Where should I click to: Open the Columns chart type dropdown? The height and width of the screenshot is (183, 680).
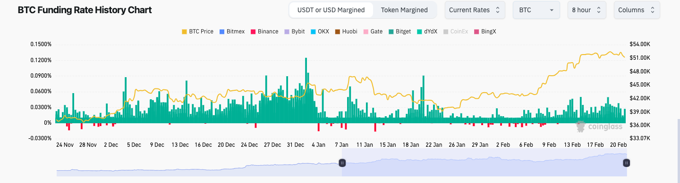pyautogui.click(x=637, y=10)
